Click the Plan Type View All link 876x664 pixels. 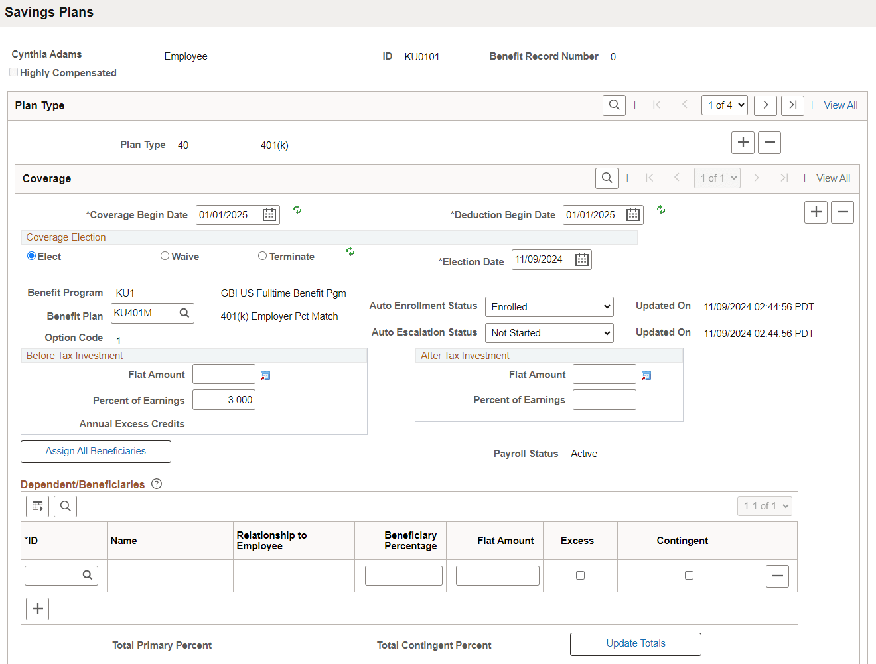tap(841, 105)
